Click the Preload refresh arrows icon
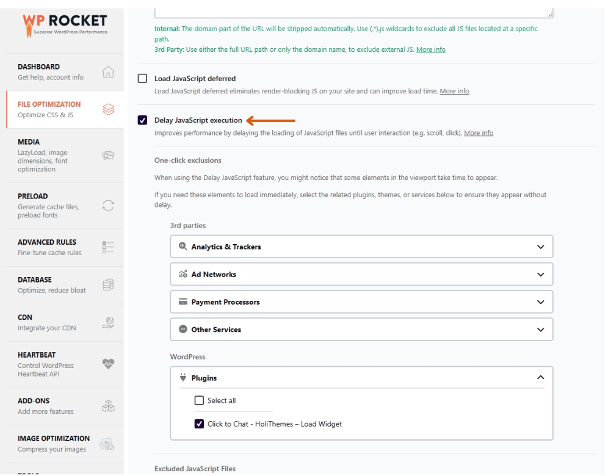Viewport: 608px width, 476px height. 108,206
